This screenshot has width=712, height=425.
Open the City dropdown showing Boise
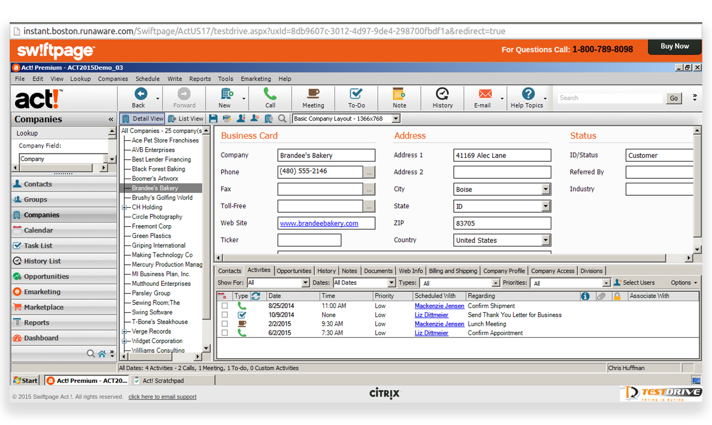click(546, 189)
